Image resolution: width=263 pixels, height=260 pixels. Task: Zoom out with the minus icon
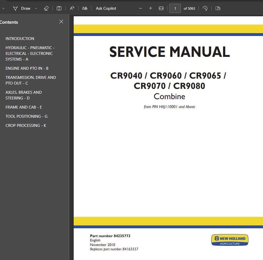pyautogui.click(x=140, y=8)
